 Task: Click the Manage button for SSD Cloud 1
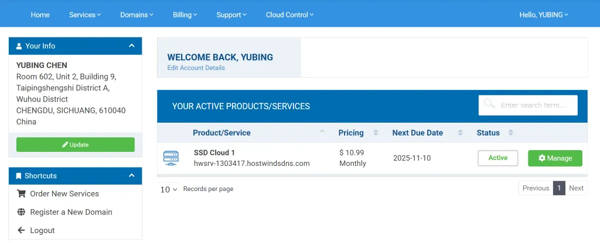coord(554,158)
